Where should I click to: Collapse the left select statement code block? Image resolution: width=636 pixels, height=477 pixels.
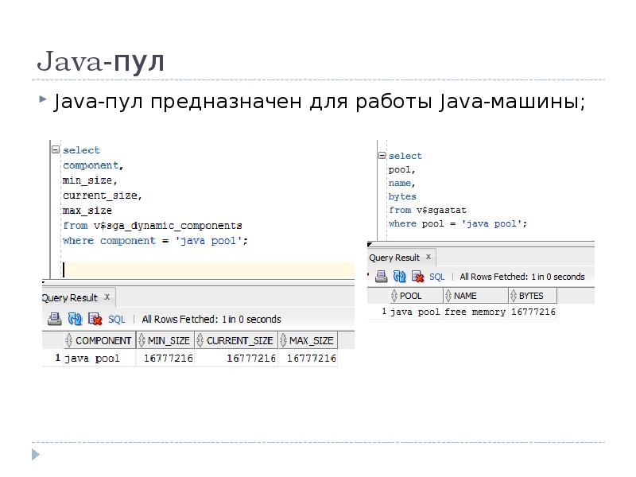(x=55, y=149)
